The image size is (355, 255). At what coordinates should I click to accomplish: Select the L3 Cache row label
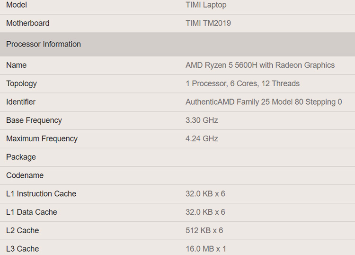22,249
